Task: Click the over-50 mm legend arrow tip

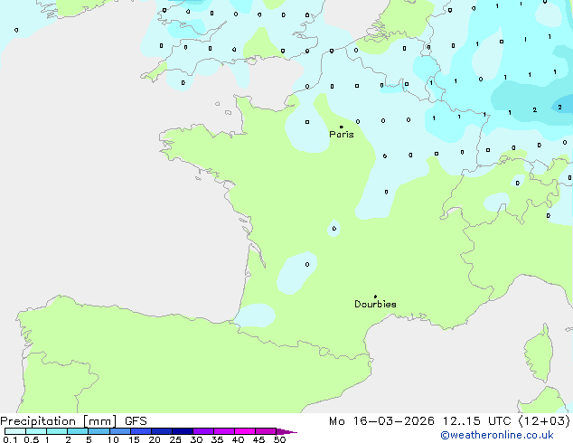Action: 286,431
